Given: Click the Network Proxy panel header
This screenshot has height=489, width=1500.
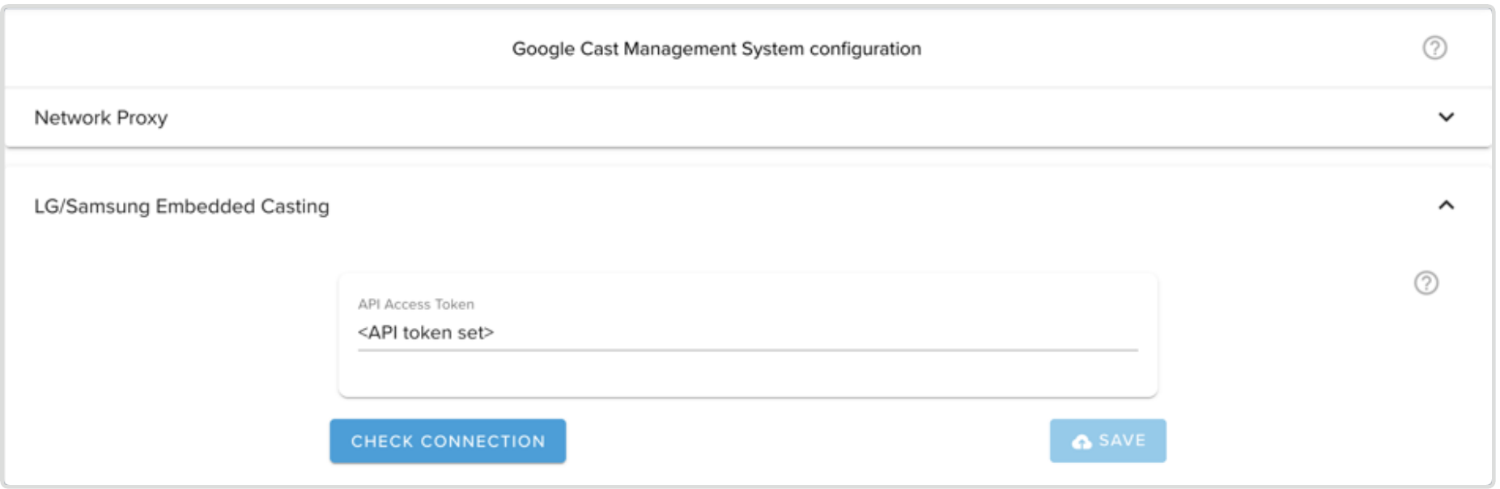Looking at the screenshot, I should click(x=729, y=117).
